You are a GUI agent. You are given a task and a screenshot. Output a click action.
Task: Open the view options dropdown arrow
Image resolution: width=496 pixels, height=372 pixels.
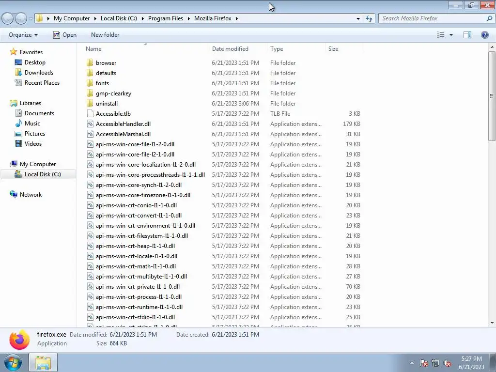(451, 35)
